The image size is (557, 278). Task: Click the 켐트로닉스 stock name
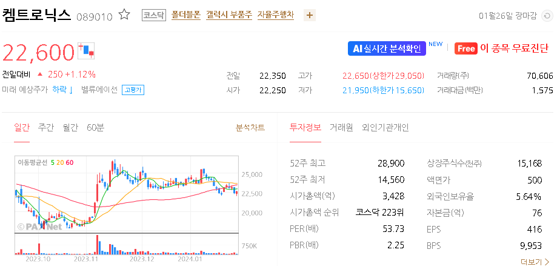click(x=37, y=15)
